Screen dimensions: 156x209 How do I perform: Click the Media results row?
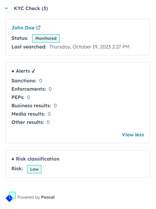pos(31,114)
